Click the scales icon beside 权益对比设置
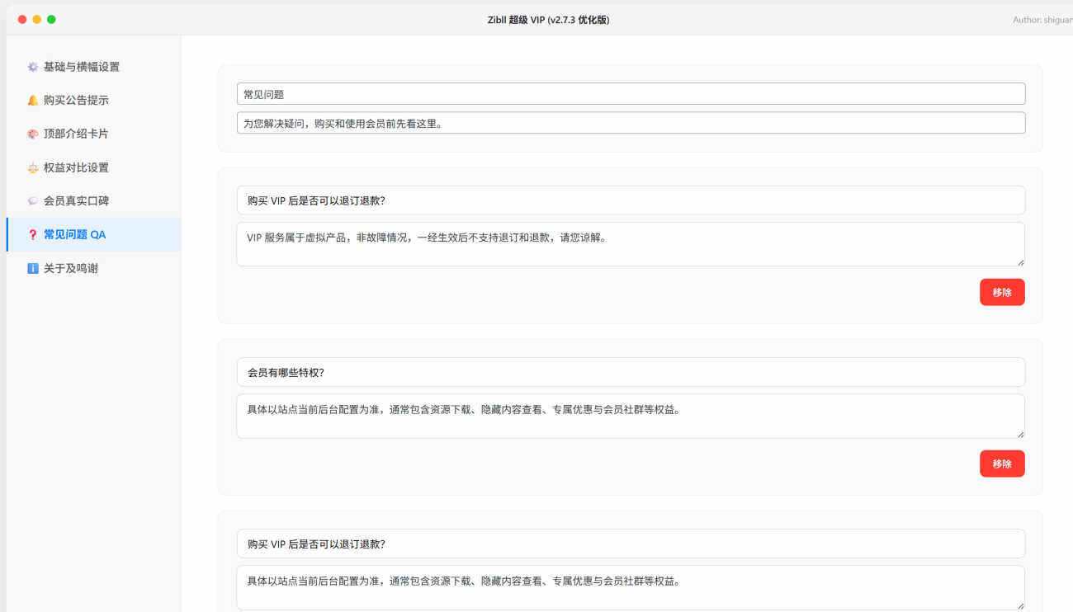 (33, 167)
